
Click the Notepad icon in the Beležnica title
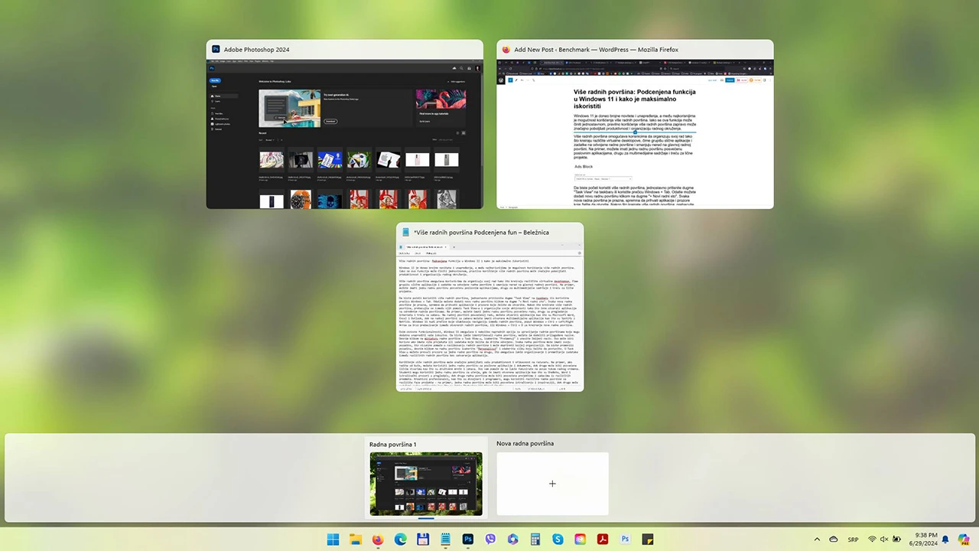point(406,233)
